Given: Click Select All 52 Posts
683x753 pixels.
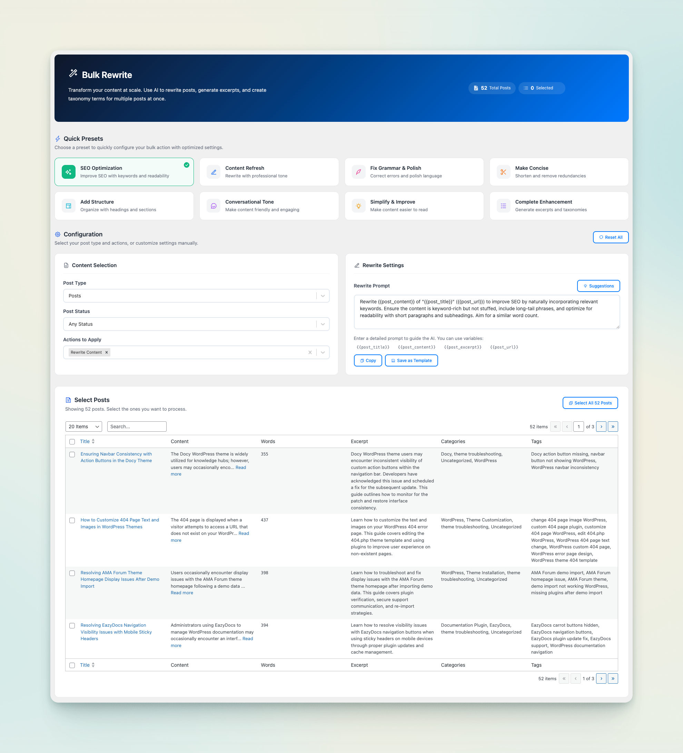Looking at the screenshot, I should pos(590,403).
